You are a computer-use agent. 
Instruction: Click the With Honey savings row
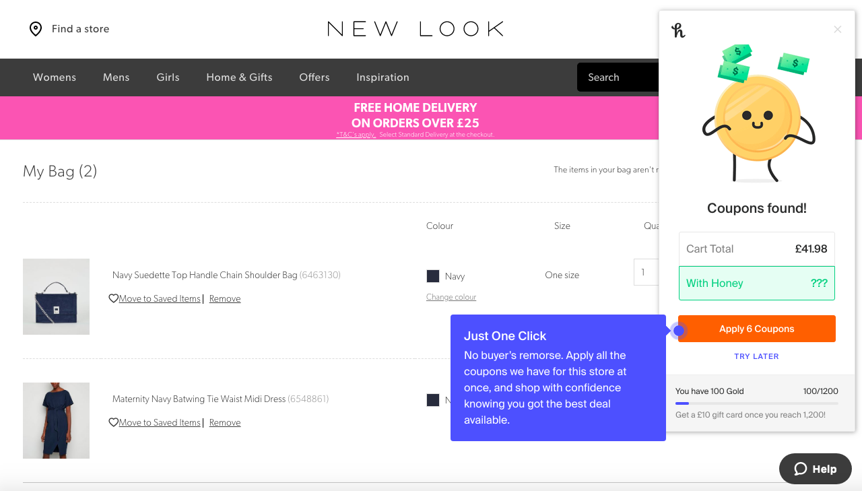point(757,283)
